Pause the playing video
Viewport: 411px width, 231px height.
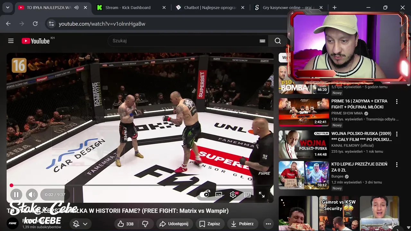coord(16,194)
